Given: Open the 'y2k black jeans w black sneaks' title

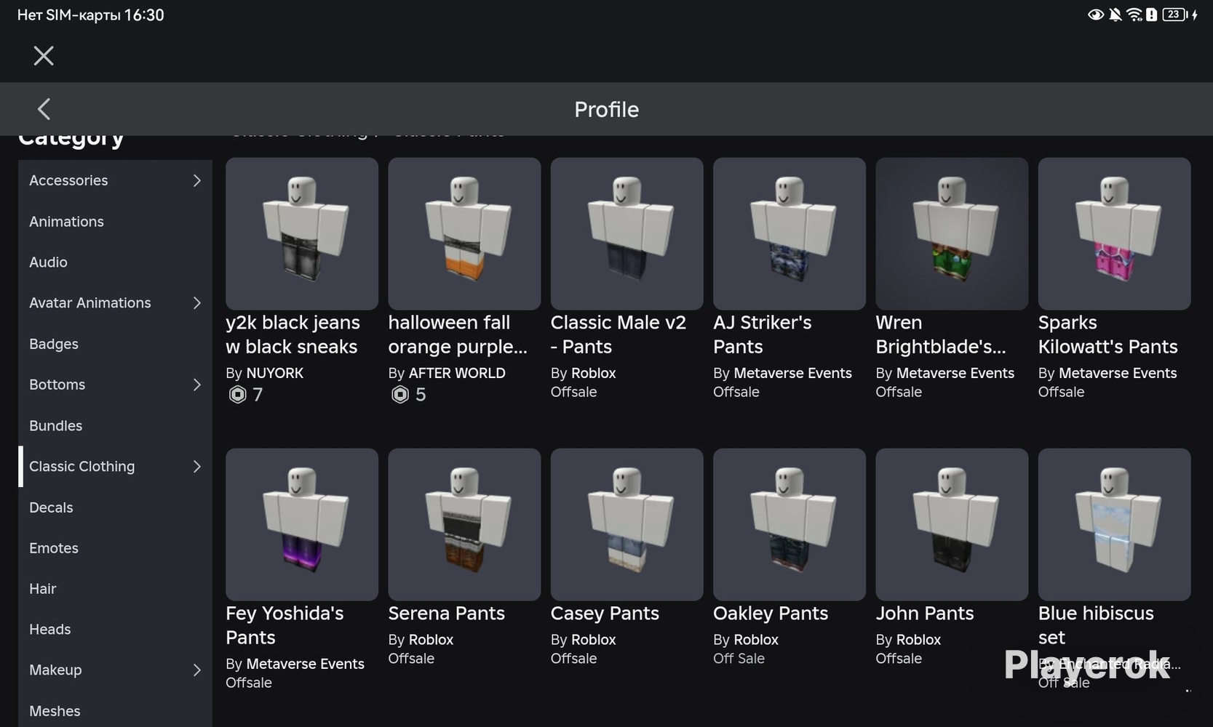Looking at the screenshot, I should click(293, 334).
